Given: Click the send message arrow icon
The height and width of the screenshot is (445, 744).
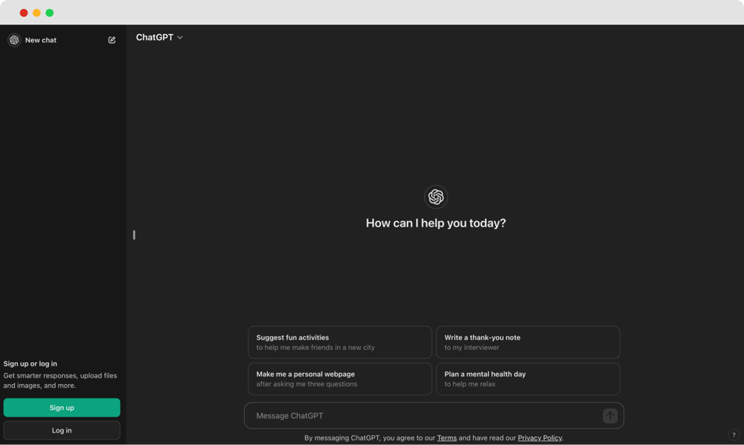Looking at the screenshot, I should (x=609, y=415).
